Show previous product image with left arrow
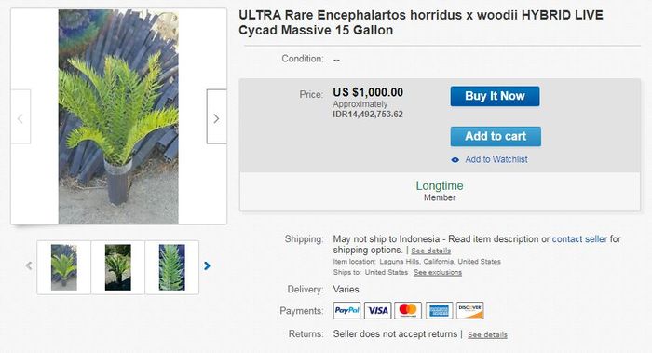This screenshot has width=652, height=353. [x=20, y=116]
